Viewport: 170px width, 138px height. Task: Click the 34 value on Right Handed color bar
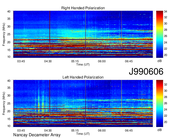[x=166, y=11]
